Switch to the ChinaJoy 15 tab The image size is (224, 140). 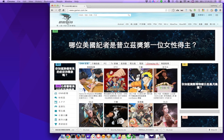[x=152, y=64]
